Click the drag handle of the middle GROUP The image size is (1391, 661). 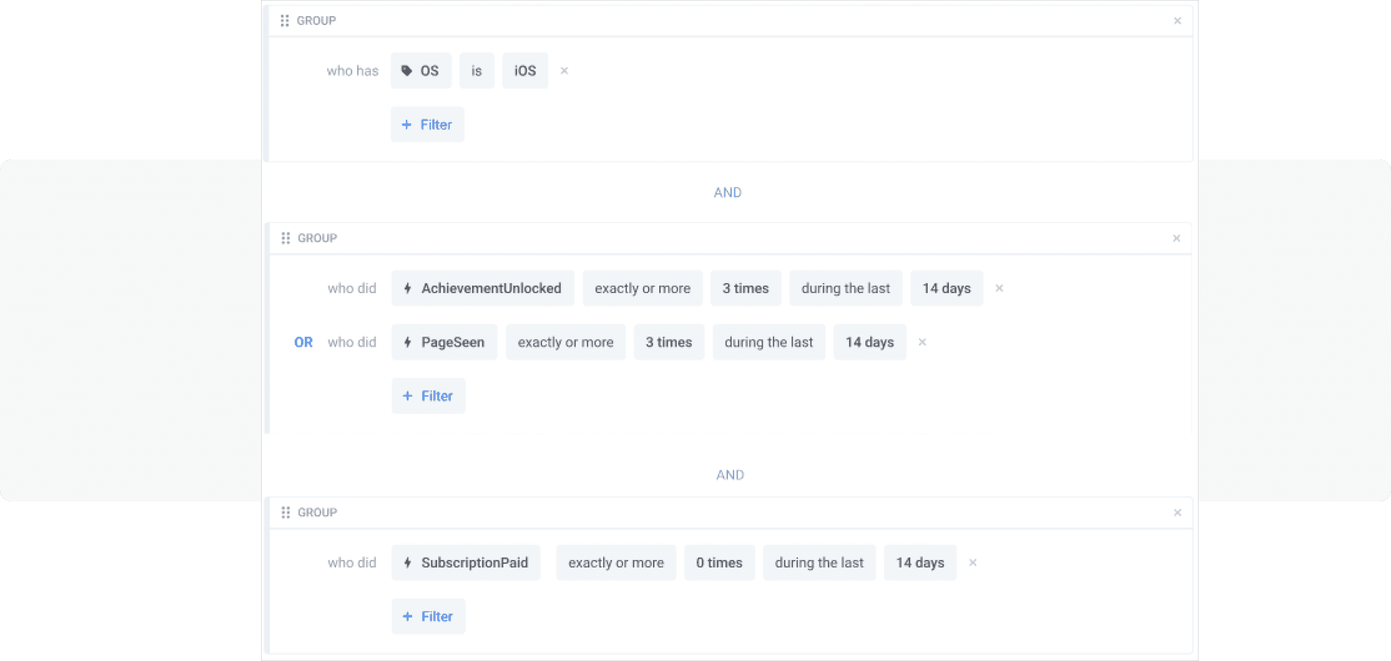pyautogui.click(x=286, y=238)
